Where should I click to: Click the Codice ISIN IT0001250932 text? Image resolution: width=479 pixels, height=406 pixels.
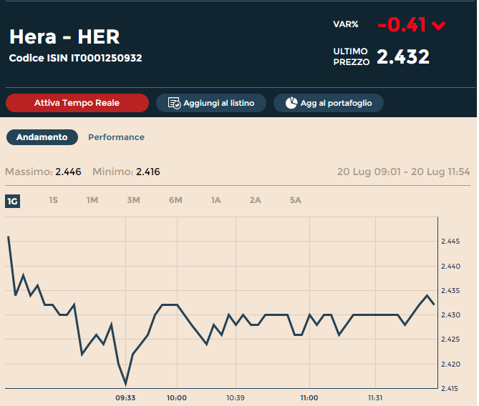[x=75, y=58]
